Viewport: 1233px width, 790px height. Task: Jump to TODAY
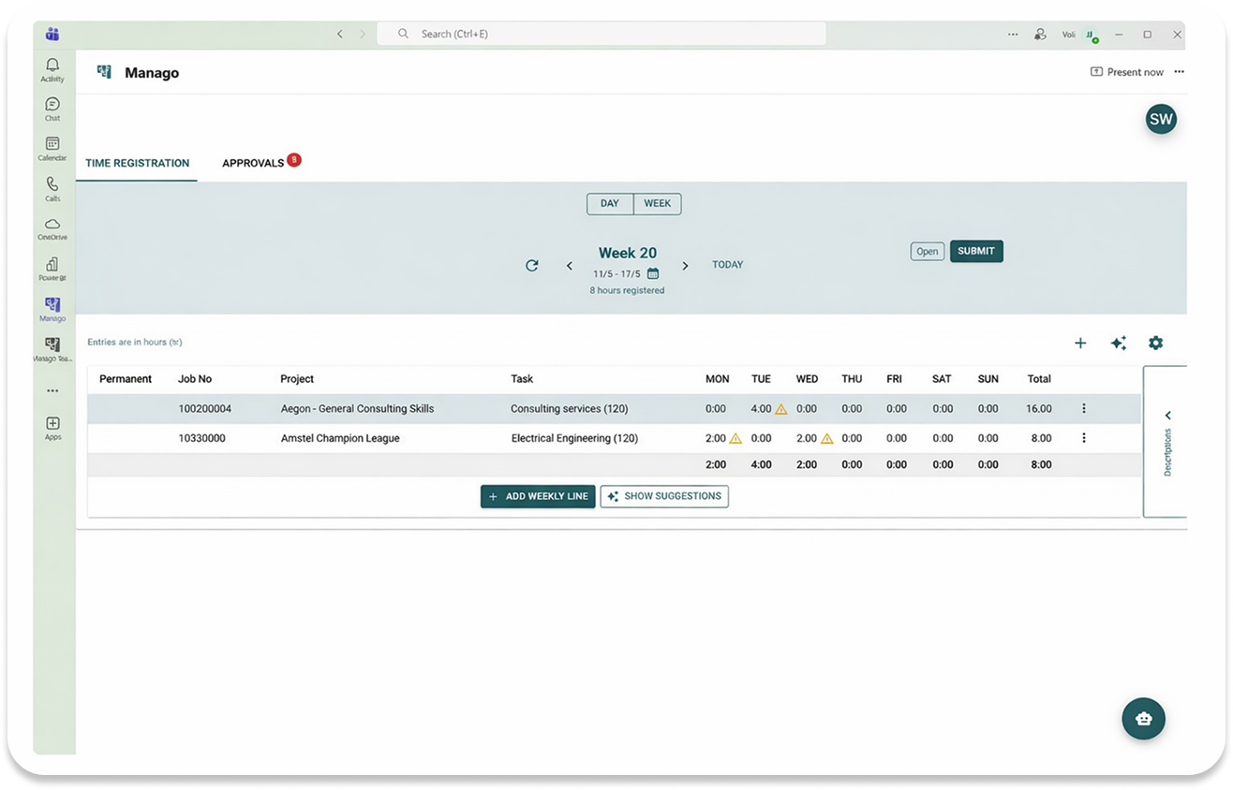tap(727, 265)
